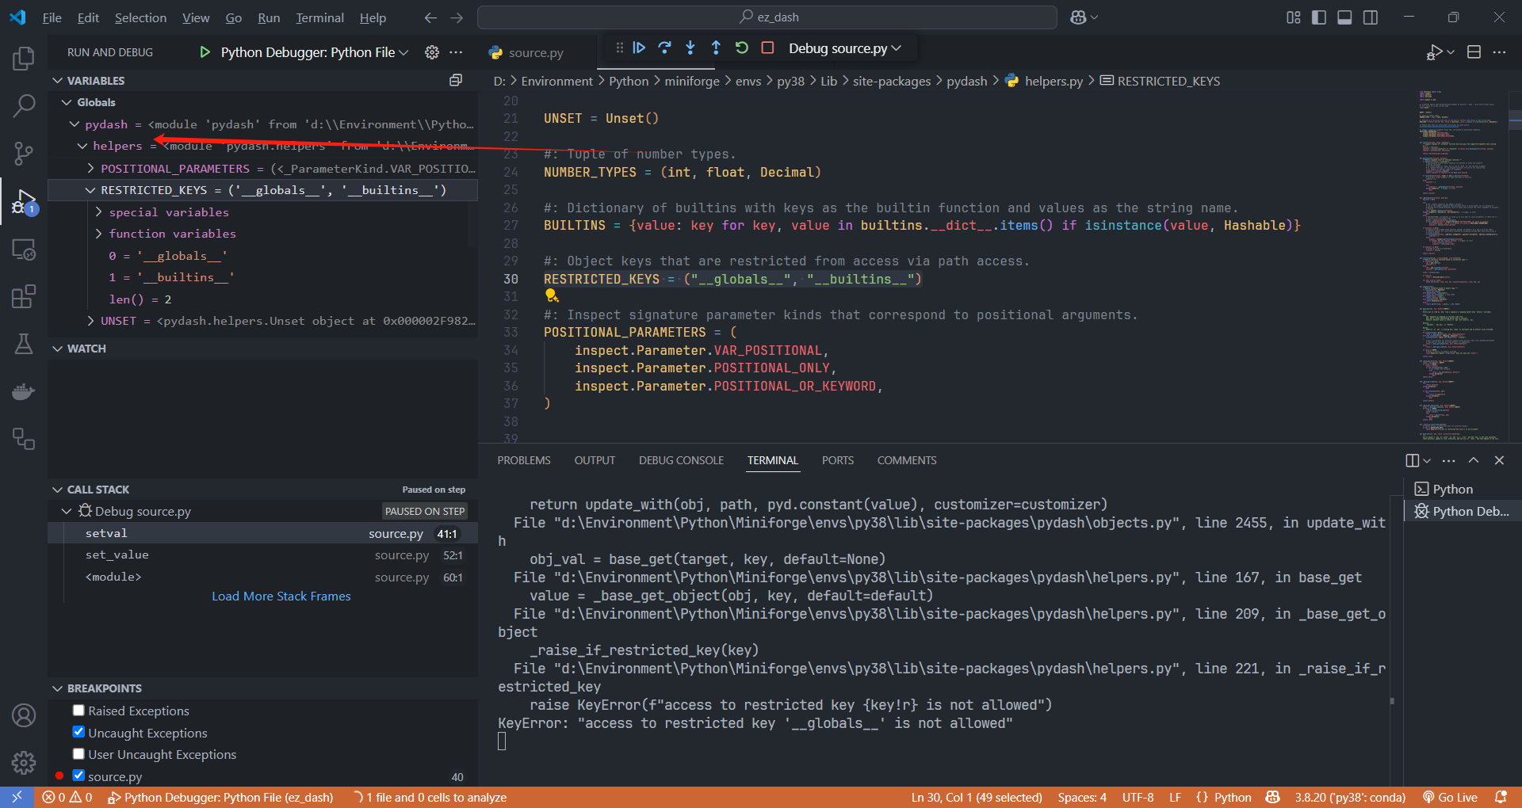This screenshot has width=1522, height=808.
Task: Expand the POSITIONAL_PARAMETERS variable
Action: pyautogui.click(x=90, y=169)
